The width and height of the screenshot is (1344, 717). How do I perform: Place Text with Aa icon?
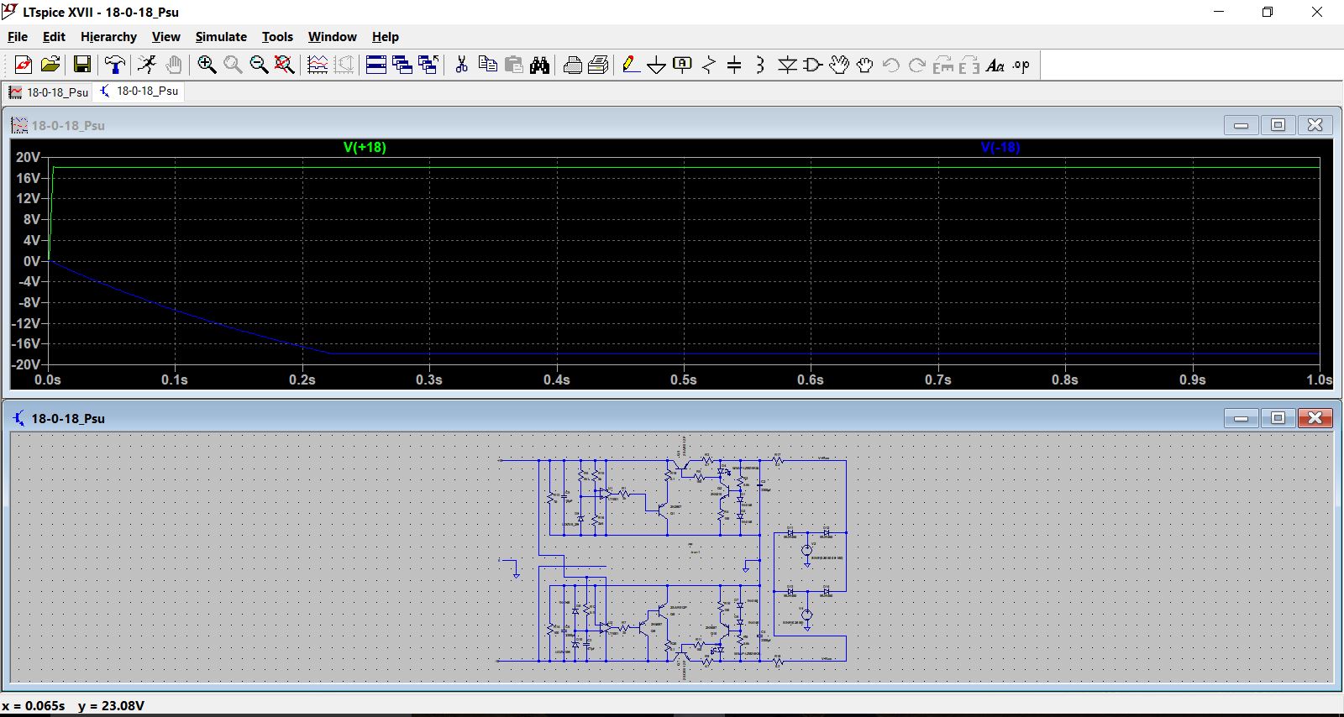point(995,65)
